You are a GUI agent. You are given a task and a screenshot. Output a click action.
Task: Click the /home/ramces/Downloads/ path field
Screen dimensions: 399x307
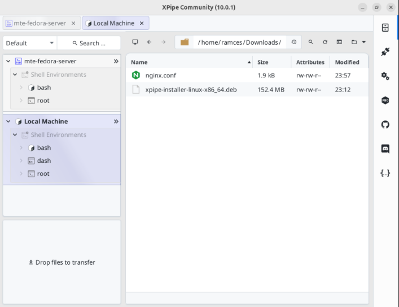click(239, 42)
